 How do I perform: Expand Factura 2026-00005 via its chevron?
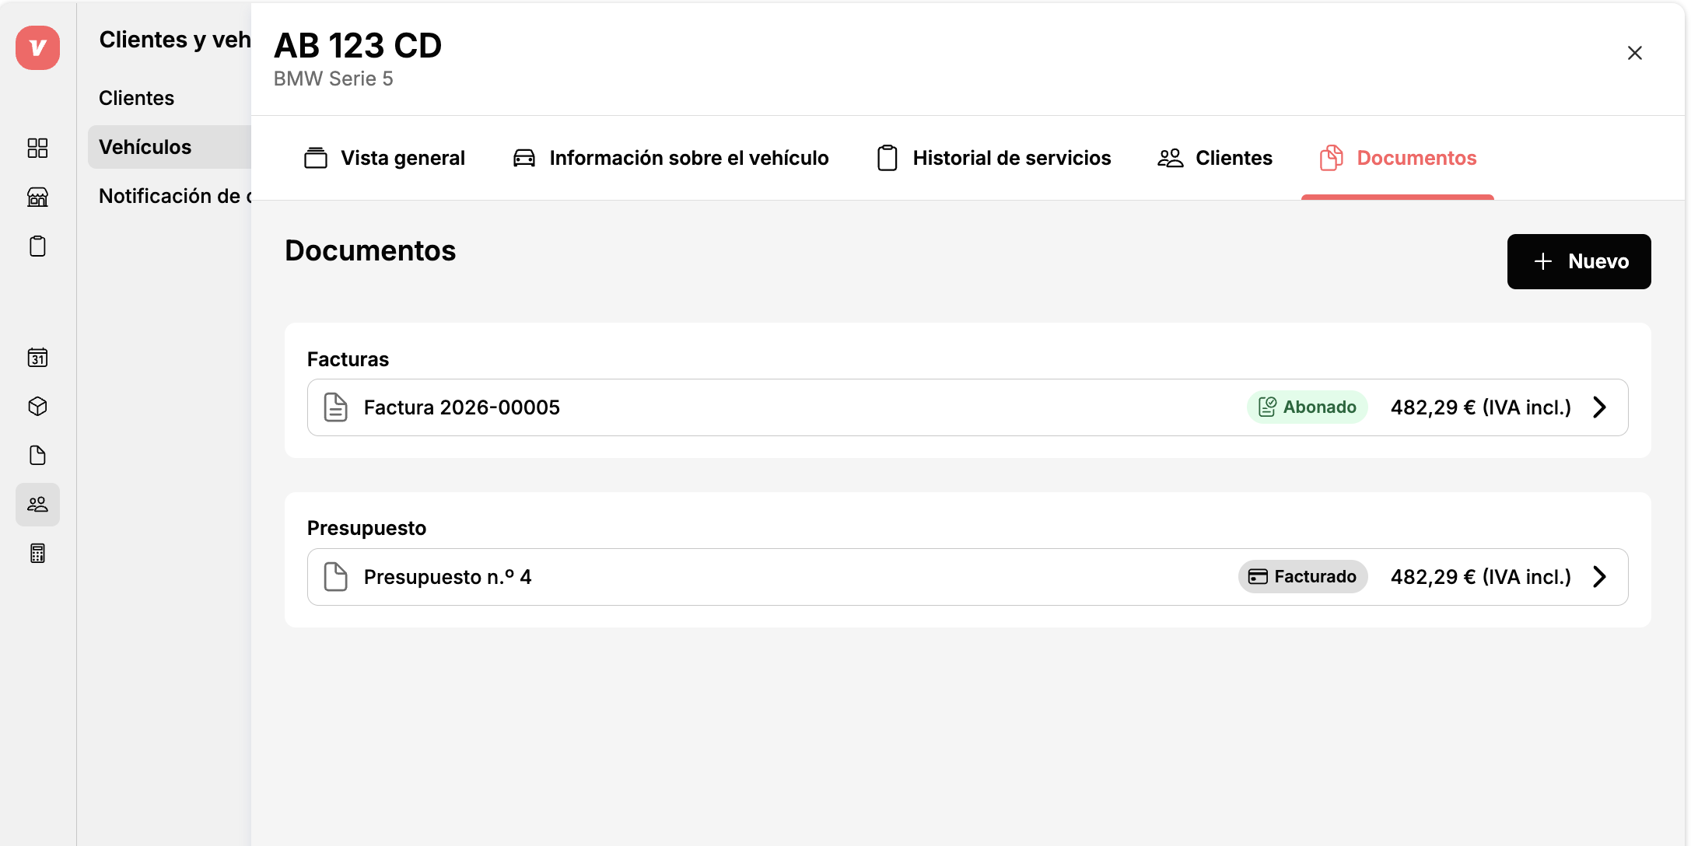click(x=1599, y=407)
